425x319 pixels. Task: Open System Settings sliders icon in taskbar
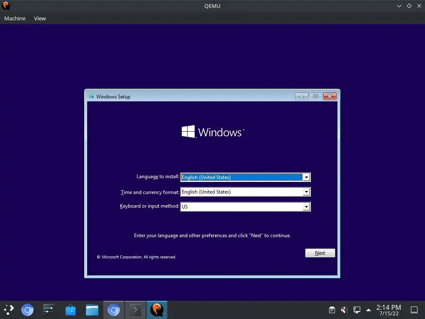pyautogui.click(x=49, y=310)
